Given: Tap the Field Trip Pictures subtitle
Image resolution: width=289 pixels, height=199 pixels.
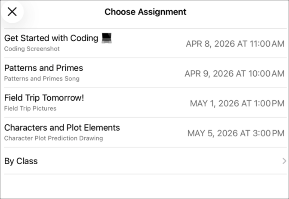Looking at the screenshot, I should click(30, 109).
